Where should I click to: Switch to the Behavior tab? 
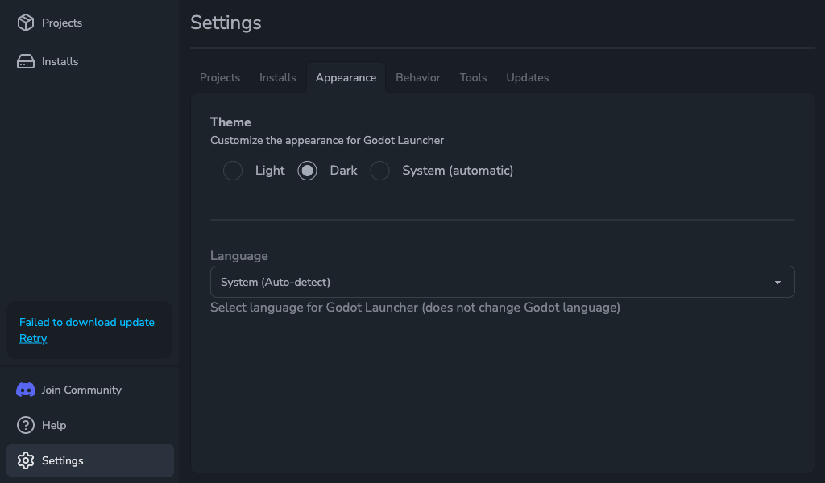[418, 77]
